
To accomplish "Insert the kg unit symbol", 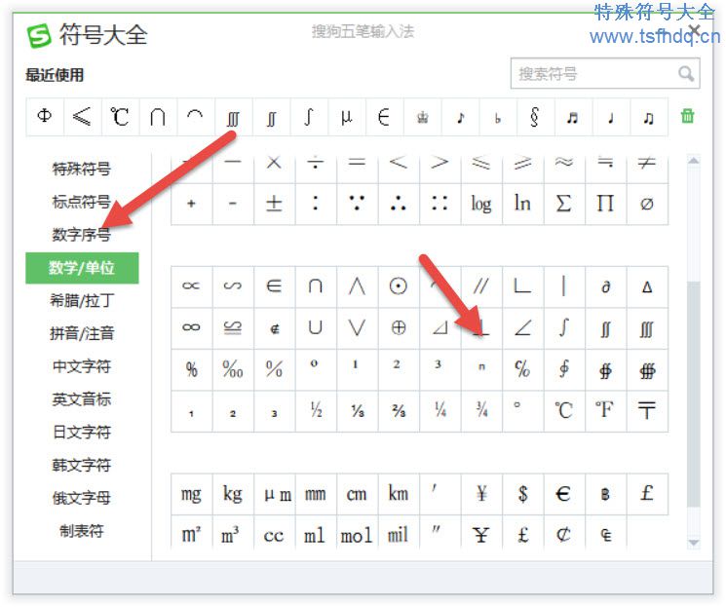I will tap(232, 494).
